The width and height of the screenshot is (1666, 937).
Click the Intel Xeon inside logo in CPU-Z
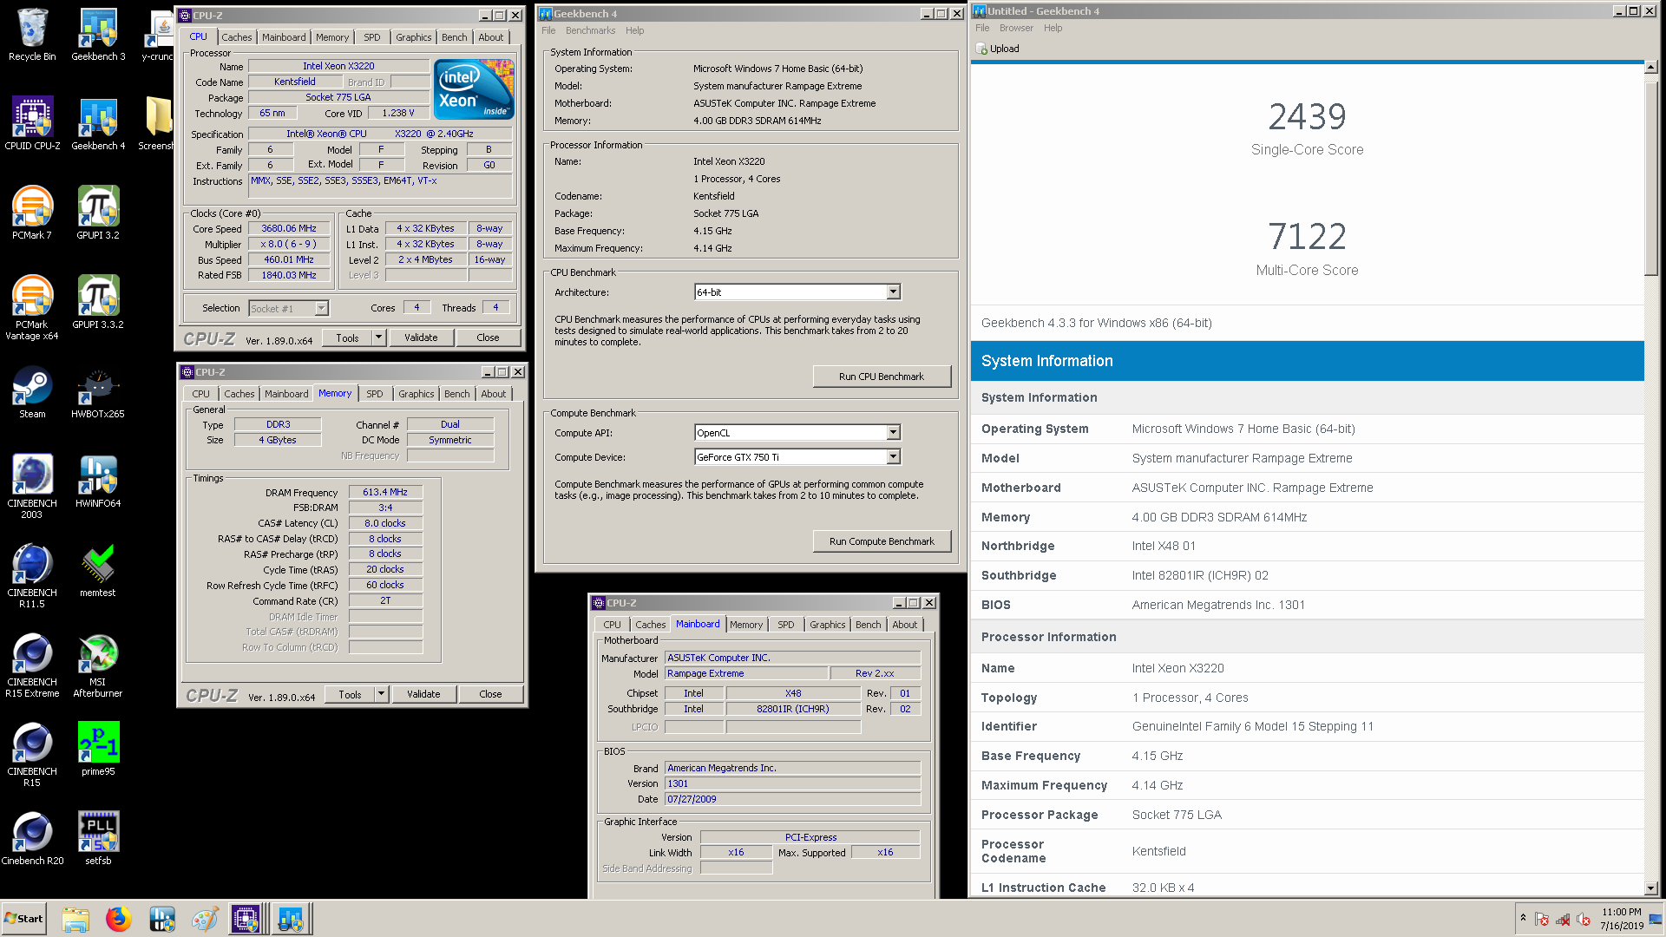(x=474, y=89)
